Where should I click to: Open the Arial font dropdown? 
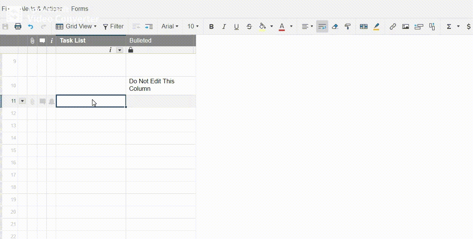click(x=170, y=26)
